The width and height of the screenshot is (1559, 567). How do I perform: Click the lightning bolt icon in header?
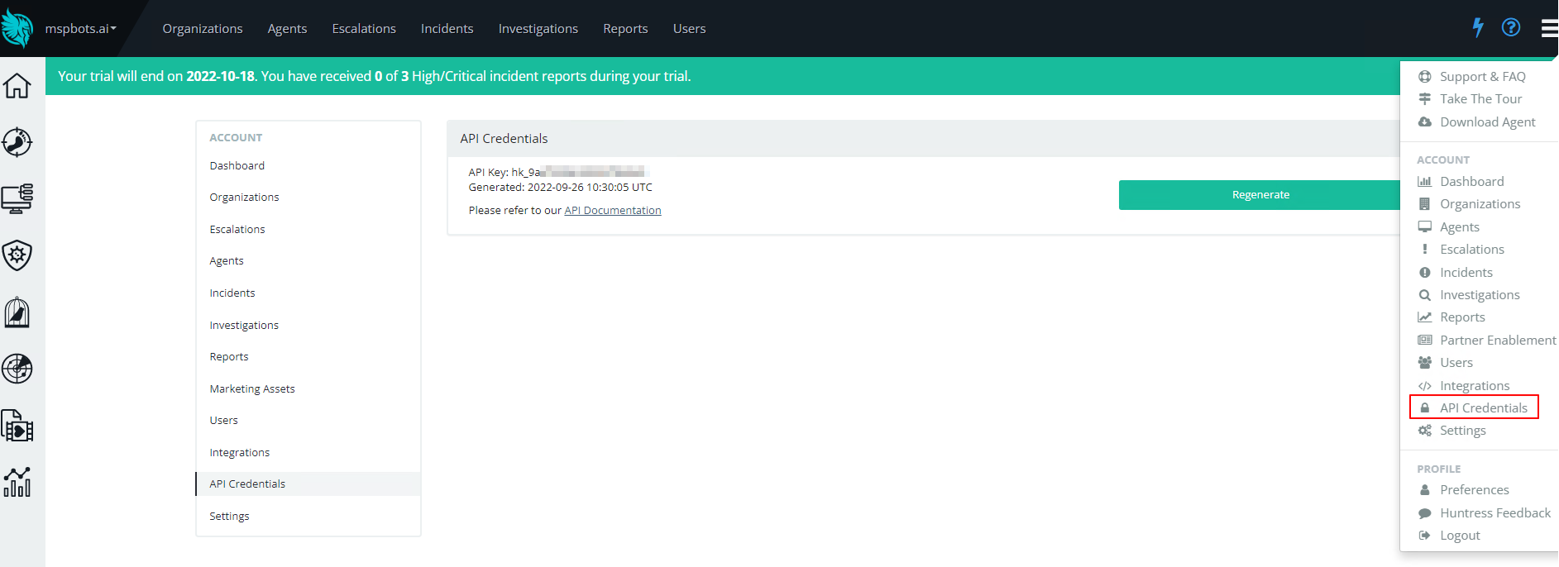[x=1478, y=27]
